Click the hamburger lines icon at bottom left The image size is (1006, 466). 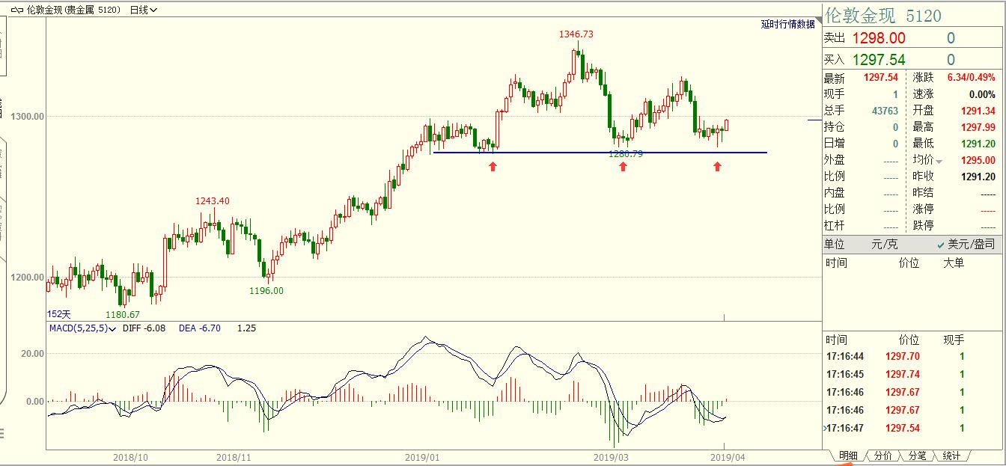(2, 433)
